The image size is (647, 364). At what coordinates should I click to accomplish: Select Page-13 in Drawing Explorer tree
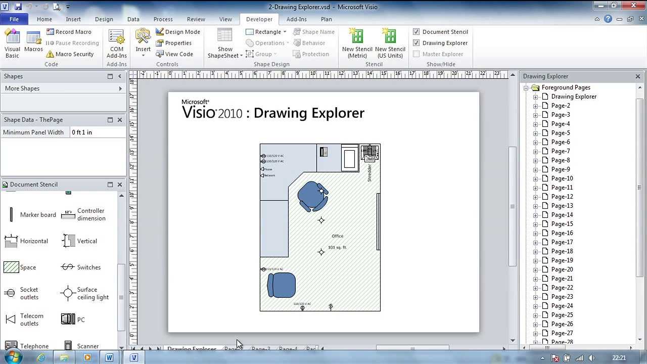(562, 206)
